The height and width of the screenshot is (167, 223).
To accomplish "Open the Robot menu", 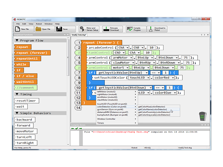I will pos(39,24).
